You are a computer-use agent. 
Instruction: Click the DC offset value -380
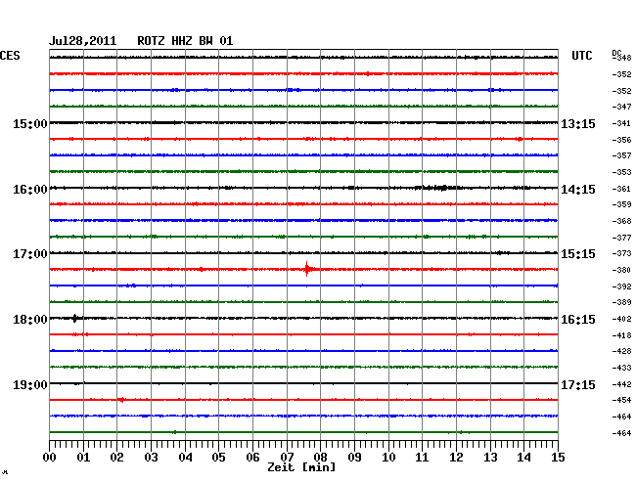(x=621, y=270)
